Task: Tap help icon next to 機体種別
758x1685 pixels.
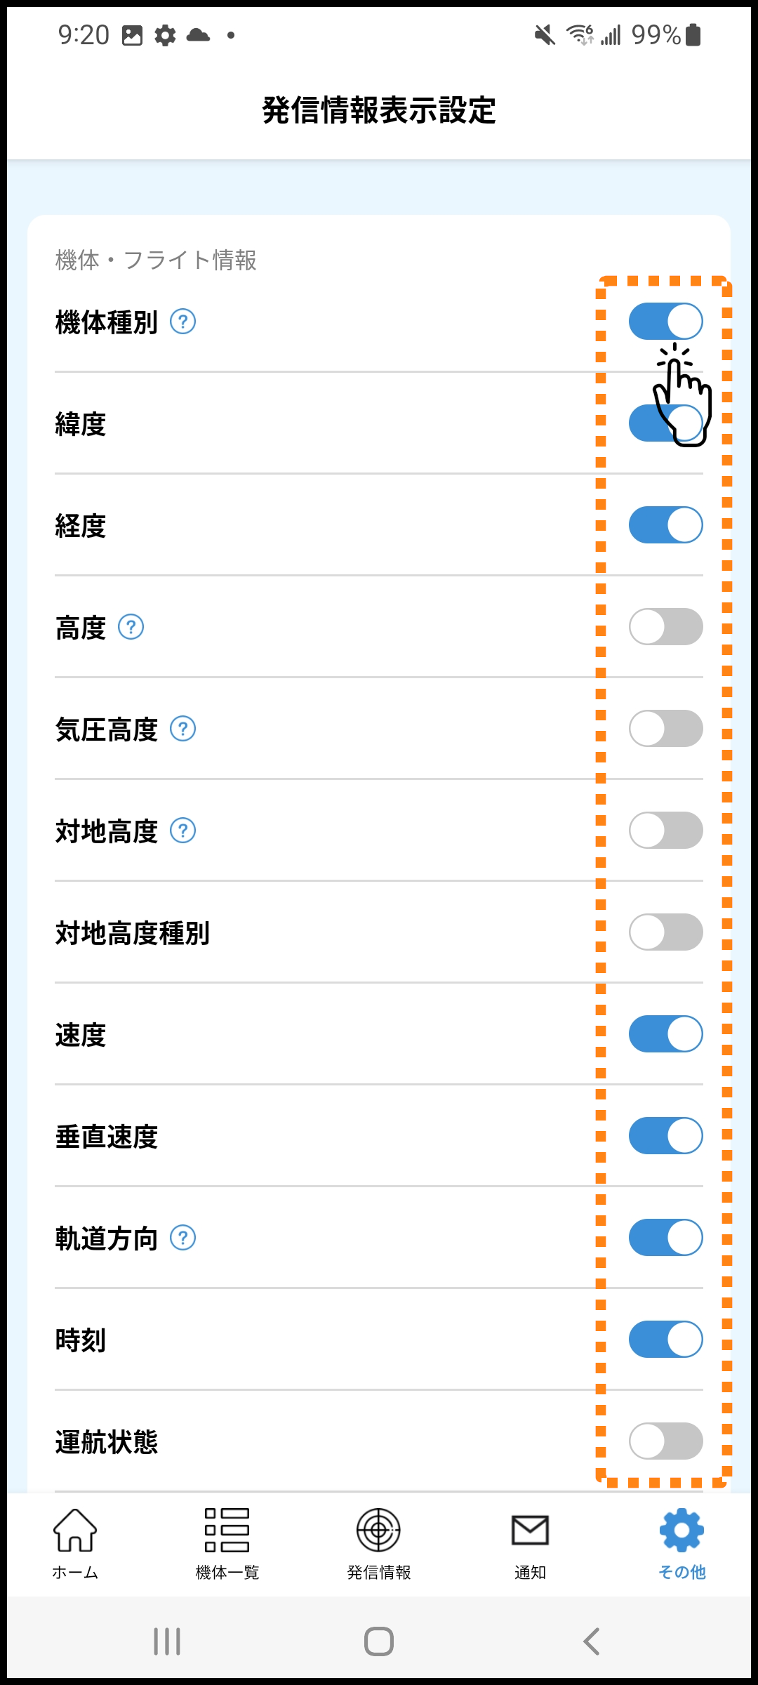Action: (x=183, y=322)
